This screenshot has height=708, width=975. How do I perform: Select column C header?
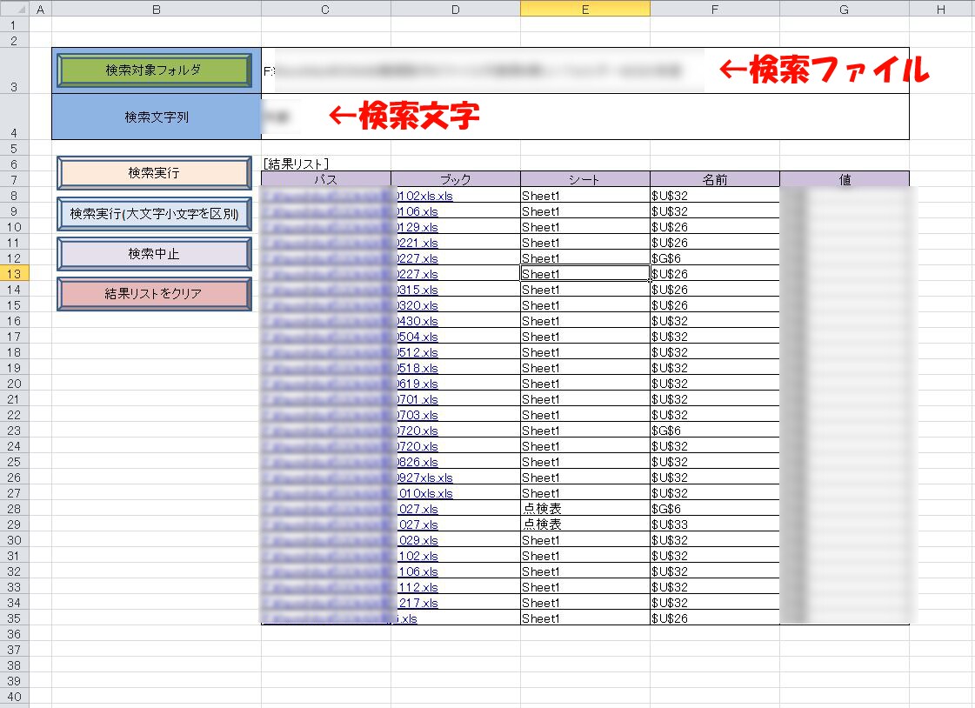pos(326,9)
